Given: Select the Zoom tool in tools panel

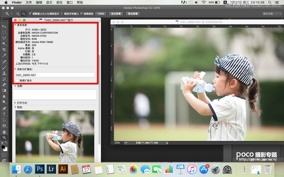Looking at the screenshot, I should click(x=4, y=138).
